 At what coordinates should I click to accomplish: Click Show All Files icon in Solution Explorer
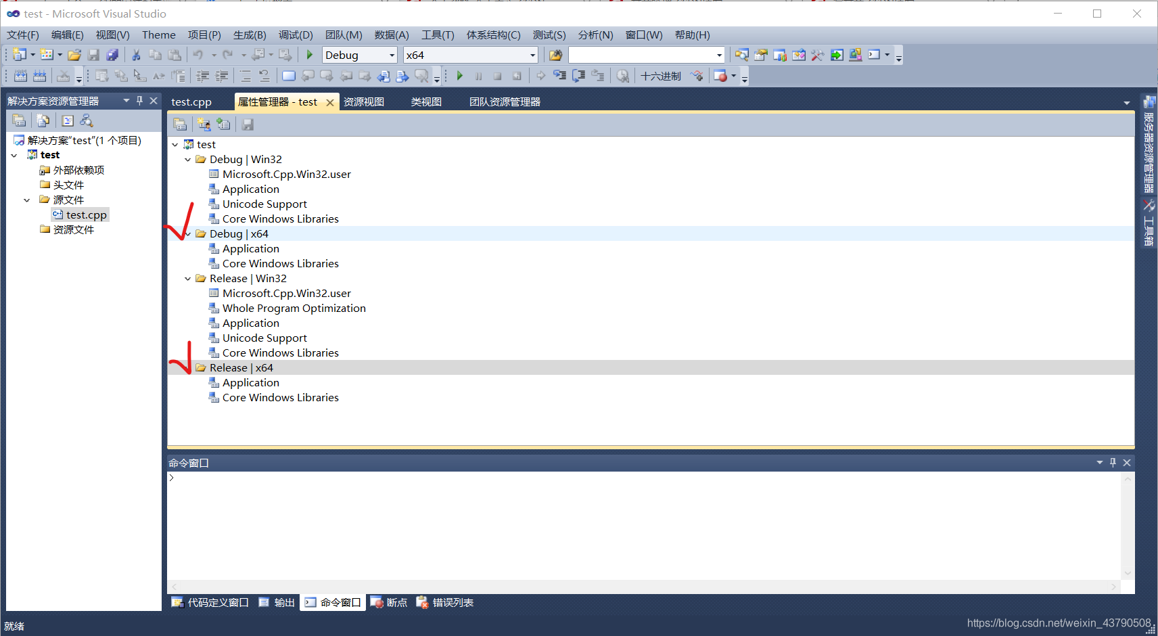(x=43, y=120)
